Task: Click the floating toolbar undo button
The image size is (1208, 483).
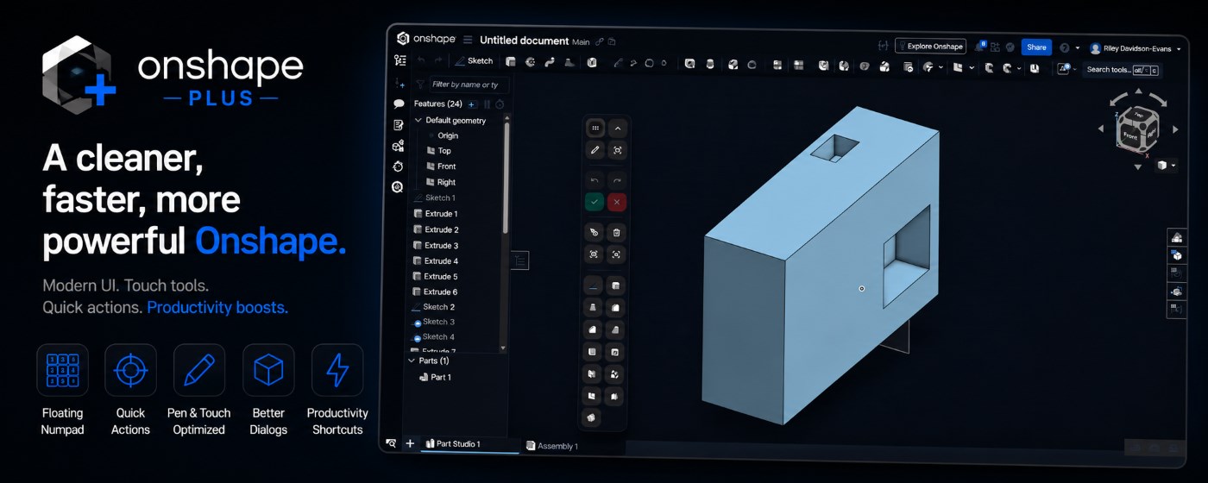Action: (x=595, y=180)
